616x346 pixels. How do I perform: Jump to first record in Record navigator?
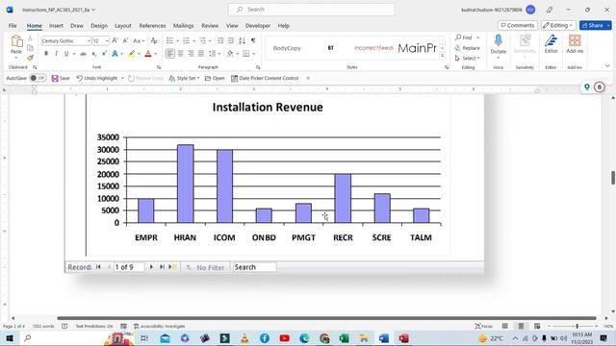pyautogui.click(x=98, y=267)
